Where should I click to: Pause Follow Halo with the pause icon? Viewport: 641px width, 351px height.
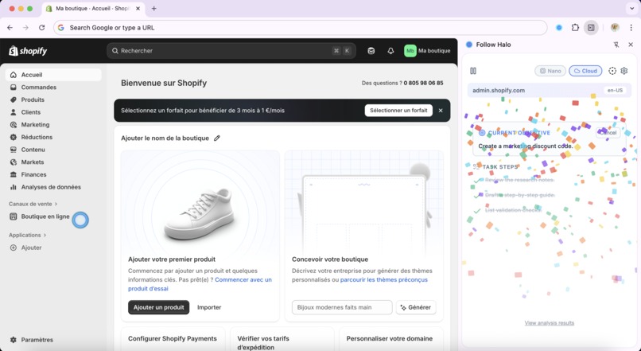(x=473, y=71)
